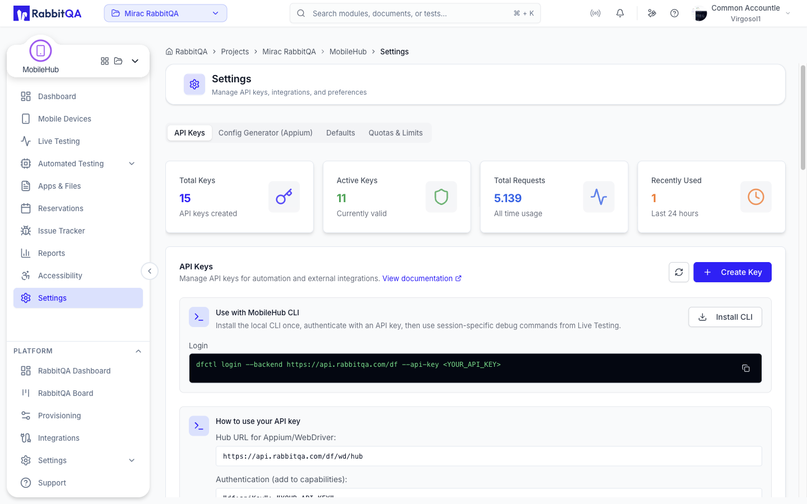This screenshot has width=807, height=504.
Task: Click the help question mark icon
Action: point(674,13)
